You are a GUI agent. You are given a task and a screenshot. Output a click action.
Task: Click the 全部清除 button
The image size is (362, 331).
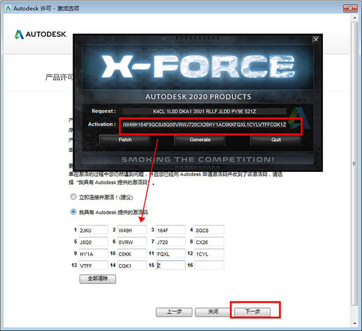pyautogui.click(x=97, y=279)
